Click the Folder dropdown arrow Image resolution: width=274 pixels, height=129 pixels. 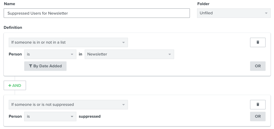266,13
